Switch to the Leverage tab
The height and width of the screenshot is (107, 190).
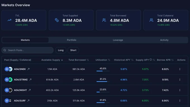coord(118,40)
